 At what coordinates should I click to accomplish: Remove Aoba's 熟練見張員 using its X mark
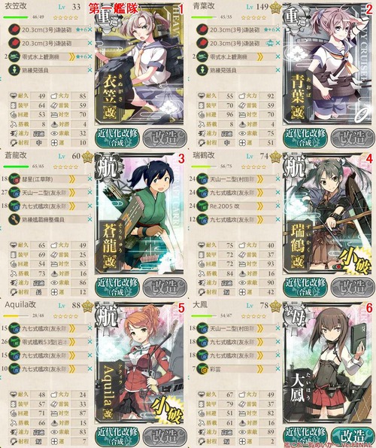tap(277, 70)
